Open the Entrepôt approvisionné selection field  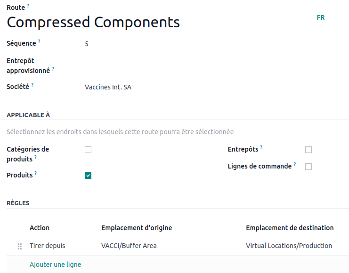tap(141, 66)
